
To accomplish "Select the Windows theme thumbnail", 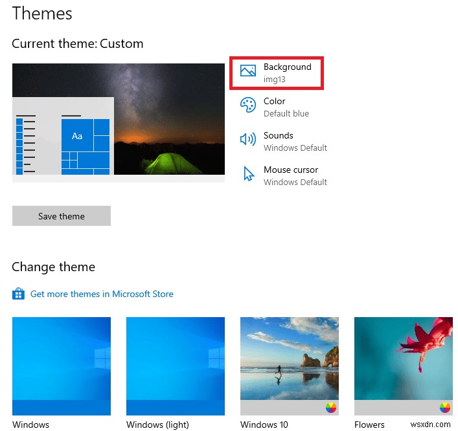I will pyautogui.click(x=62, y=366).
